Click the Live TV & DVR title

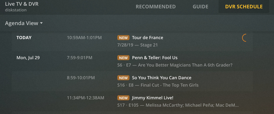22,4
